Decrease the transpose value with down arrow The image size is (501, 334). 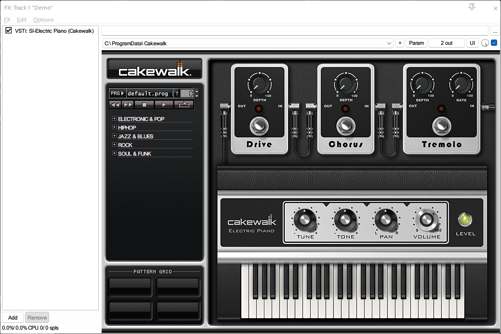(x=197, y=95)
